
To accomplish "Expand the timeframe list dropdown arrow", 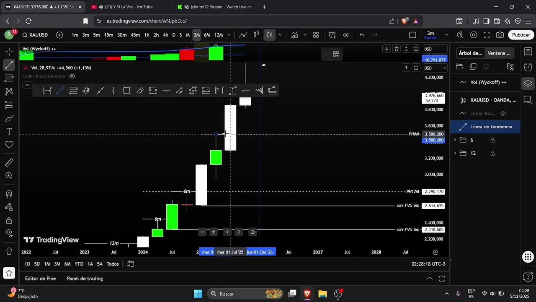I will coord(229,35).
